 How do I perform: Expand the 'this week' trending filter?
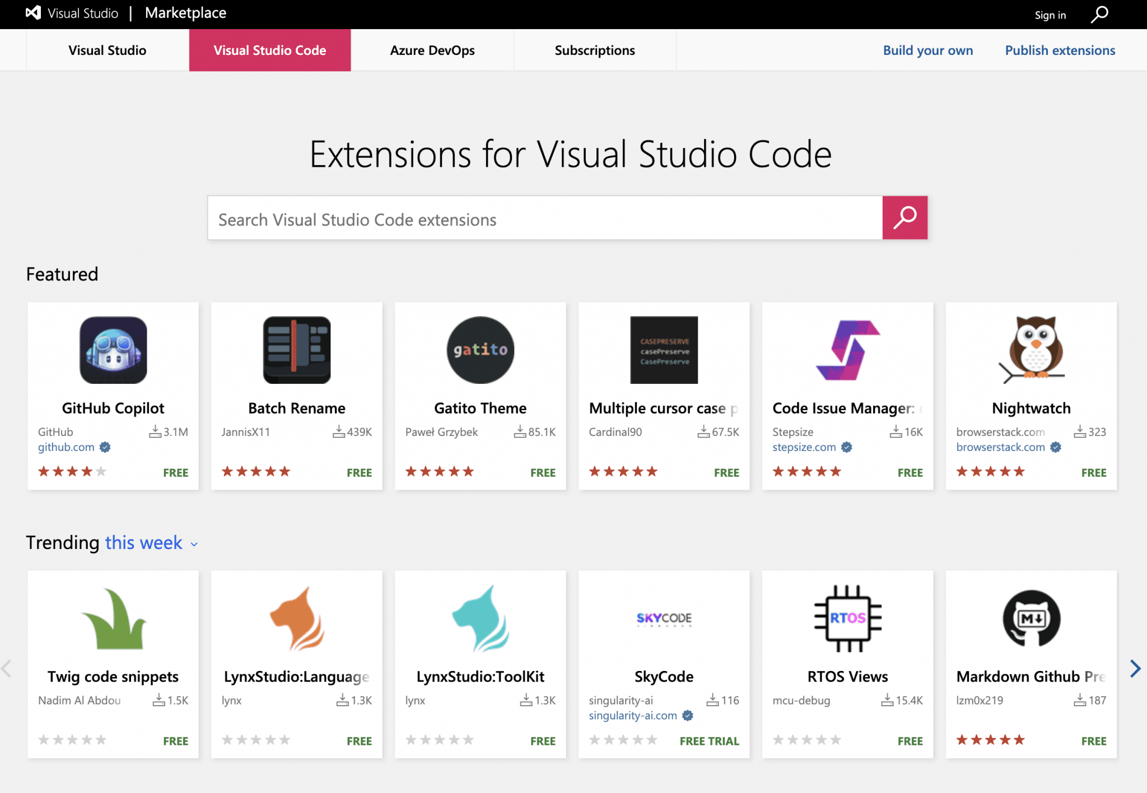click(143, 542)
